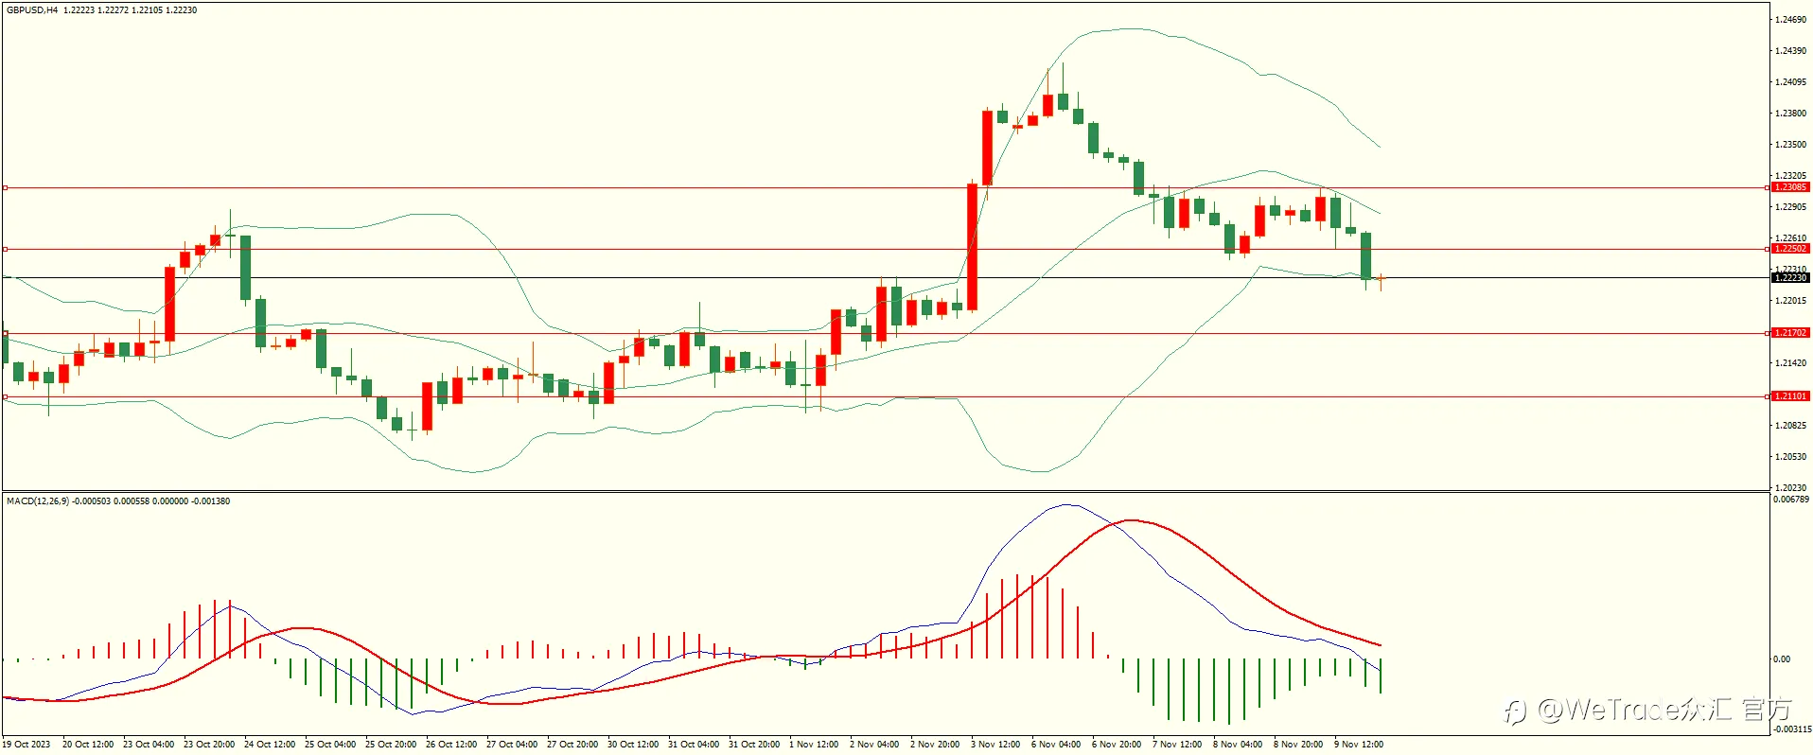Click the 2 Nov 20:00 time label
1813x755 pixels.
pos(935,745)
